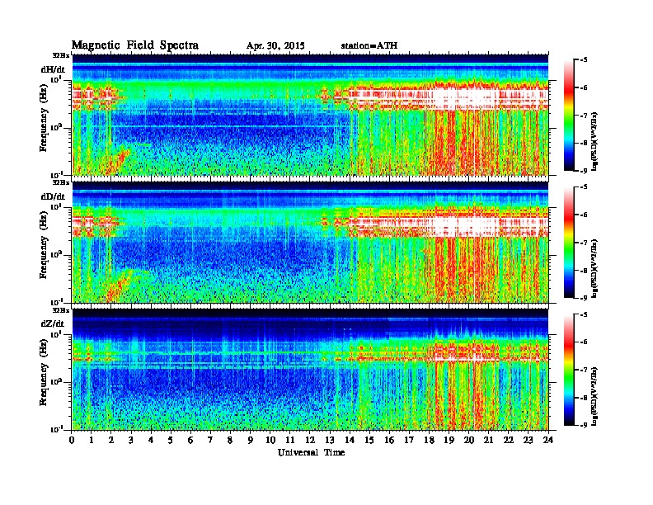Click hour tick label "2" on time axis
The height and width of the screenshot is (505, 653).
click(111, 440)
